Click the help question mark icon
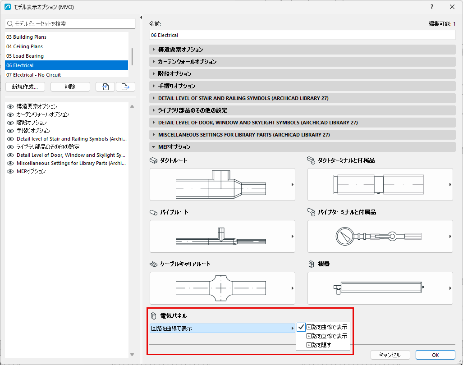463x365 pixels. pyautogui.click(x=432, y=7)
